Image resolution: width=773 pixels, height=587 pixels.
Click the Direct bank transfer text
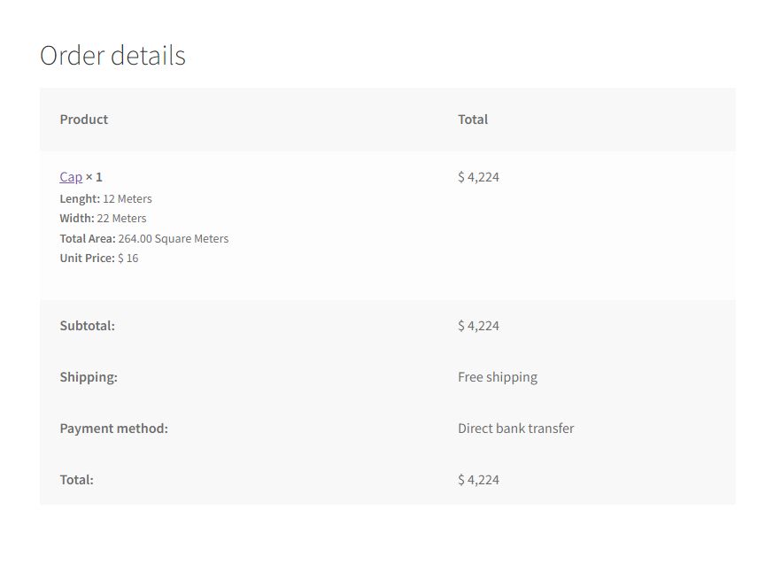click(x=515, y=429)
